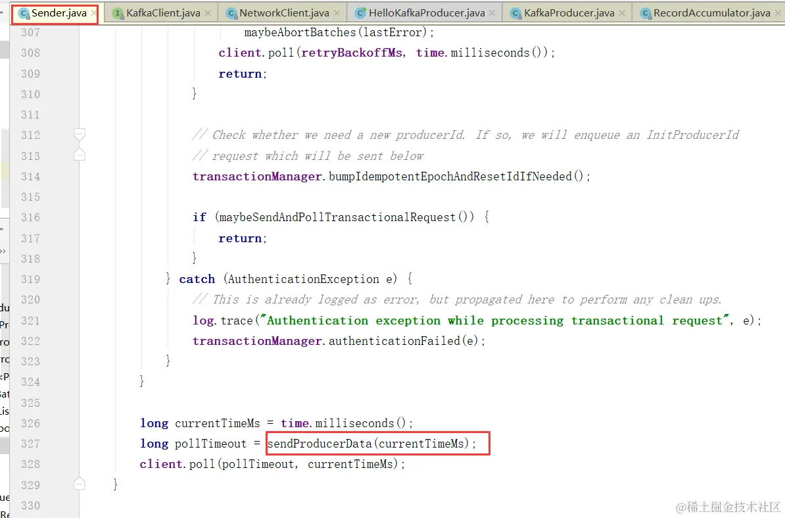Close the NetworkClient.java tab
Screen dimensions: 785x518
337,13
